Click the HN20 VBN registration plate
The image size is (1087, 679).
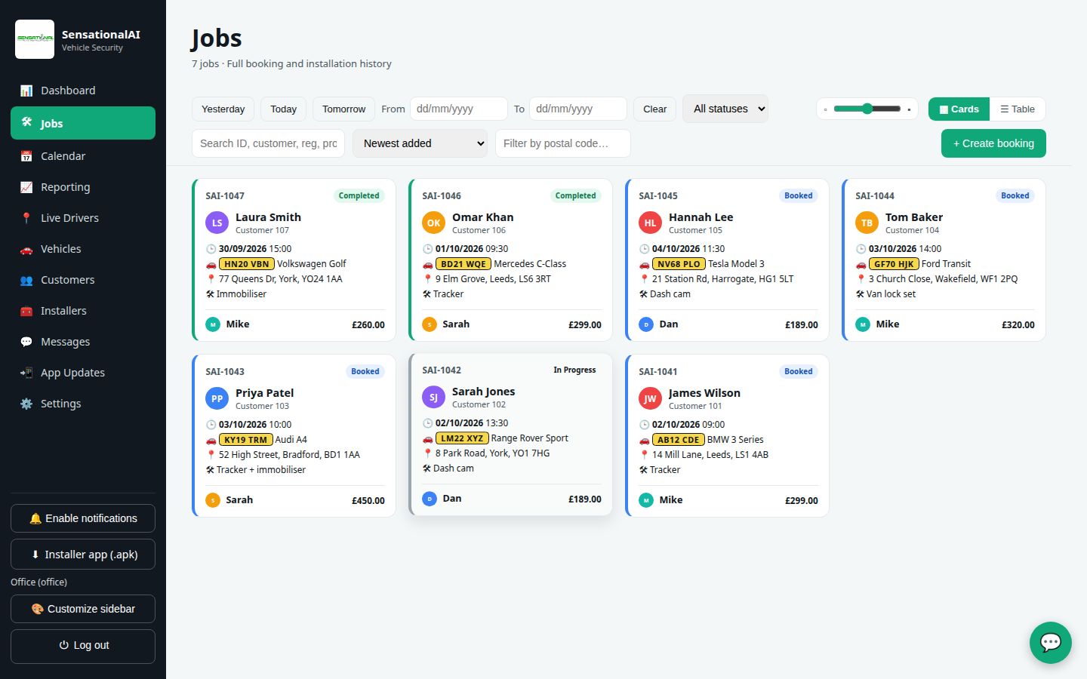point(247,264)
